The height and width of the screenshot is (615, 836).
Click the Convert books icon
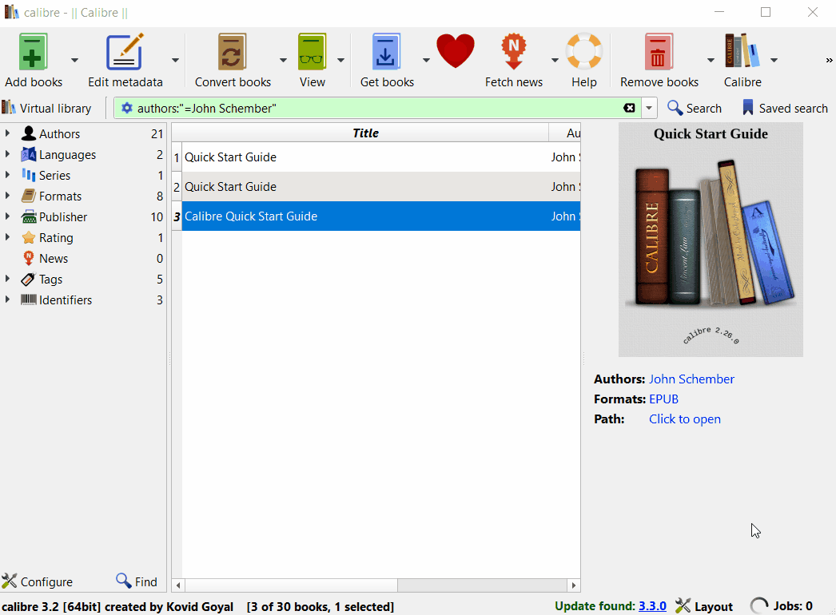232,52
